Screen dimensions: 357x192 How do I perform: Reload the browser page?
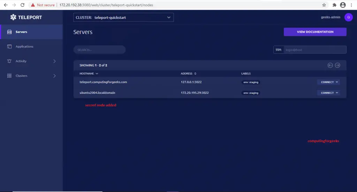tap(22, 5)
